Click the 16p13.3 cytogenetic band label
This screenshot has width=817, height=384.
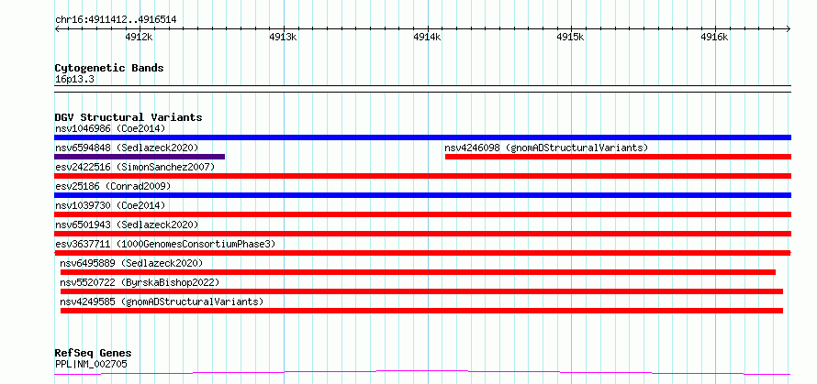click(x=74, y=80)
